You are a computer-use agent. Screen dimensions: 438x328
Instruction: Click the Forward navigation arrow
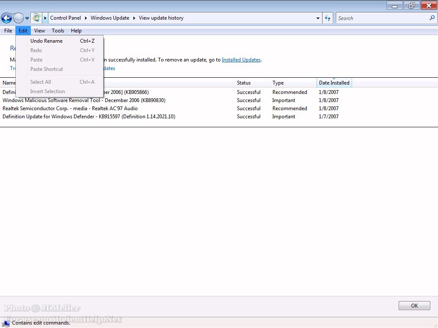click(18, 18)
